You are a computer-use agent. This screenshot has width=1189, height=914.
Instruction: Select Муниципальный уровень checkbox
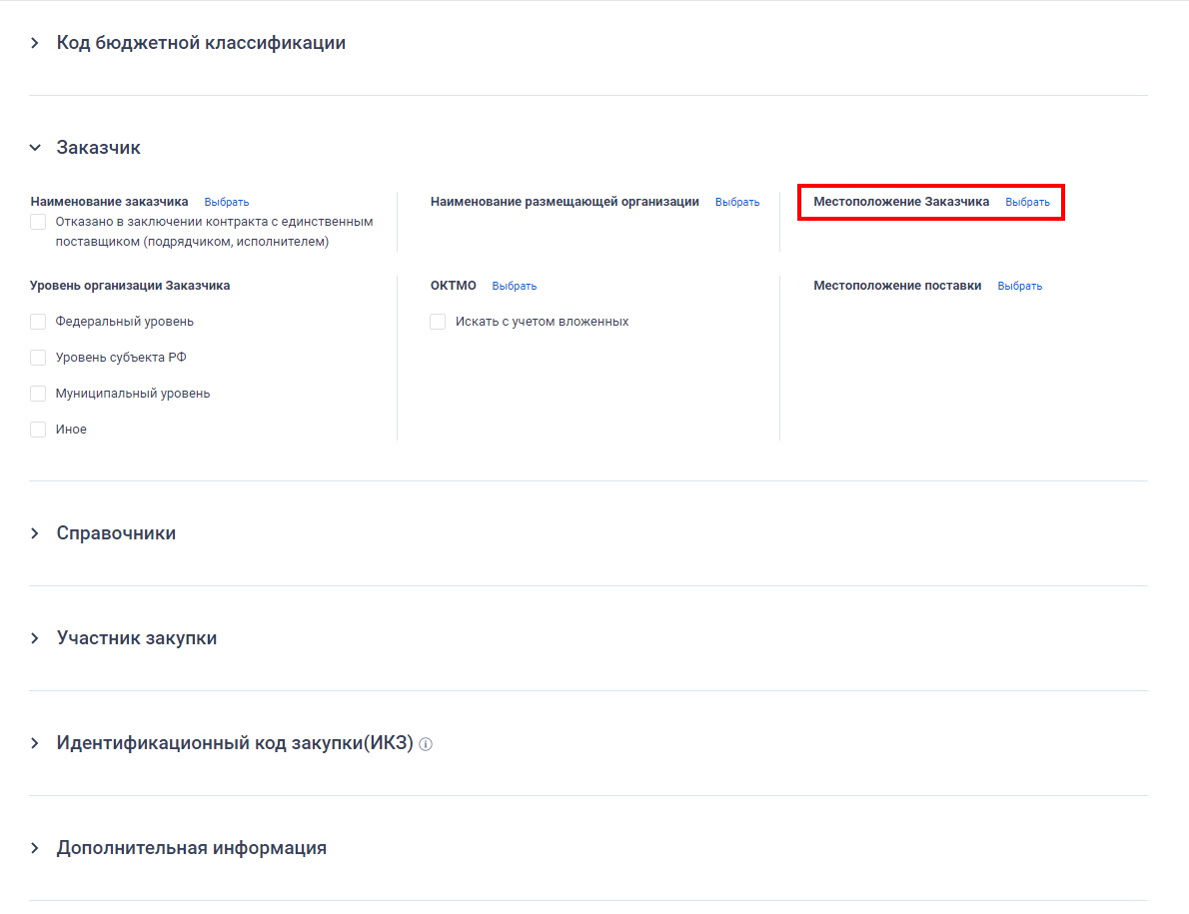click(38, 394)
